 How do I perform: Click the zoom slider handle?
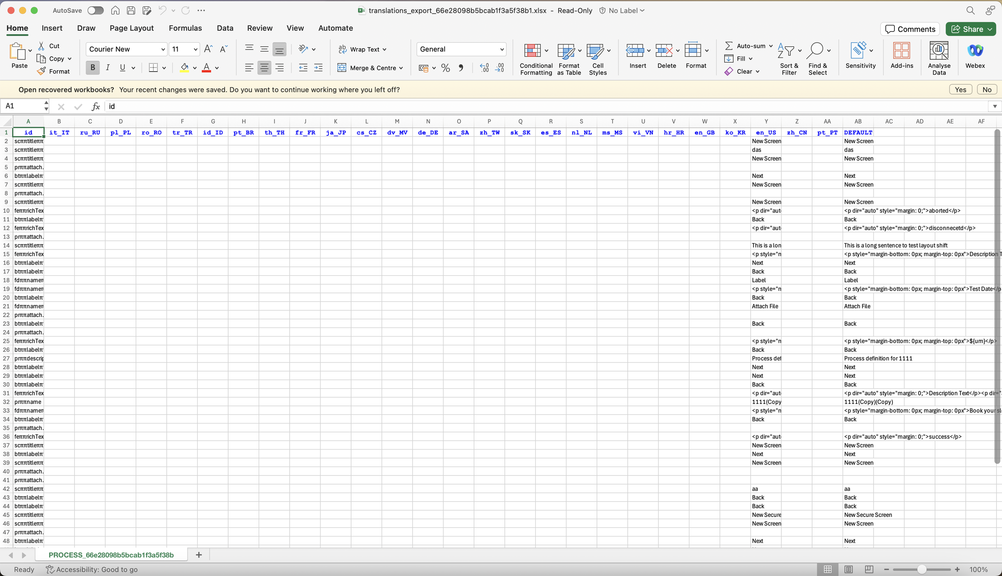point(922,569)
